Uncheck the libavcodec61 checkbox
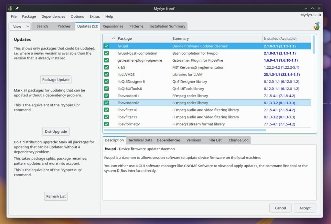The width and height of the screenshot is (331, 224). tap(107, 96)
